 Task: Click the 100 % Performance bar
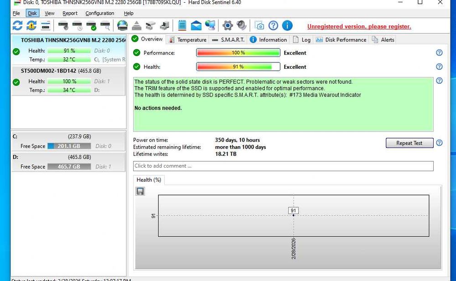(x=238, y=52)
